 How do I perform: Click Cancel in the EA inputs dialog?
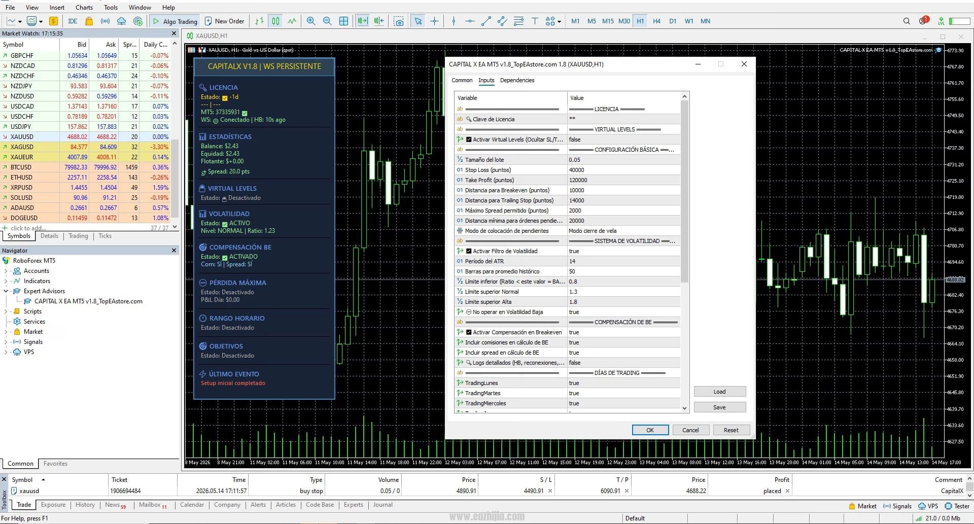click(x=690, y=430)
